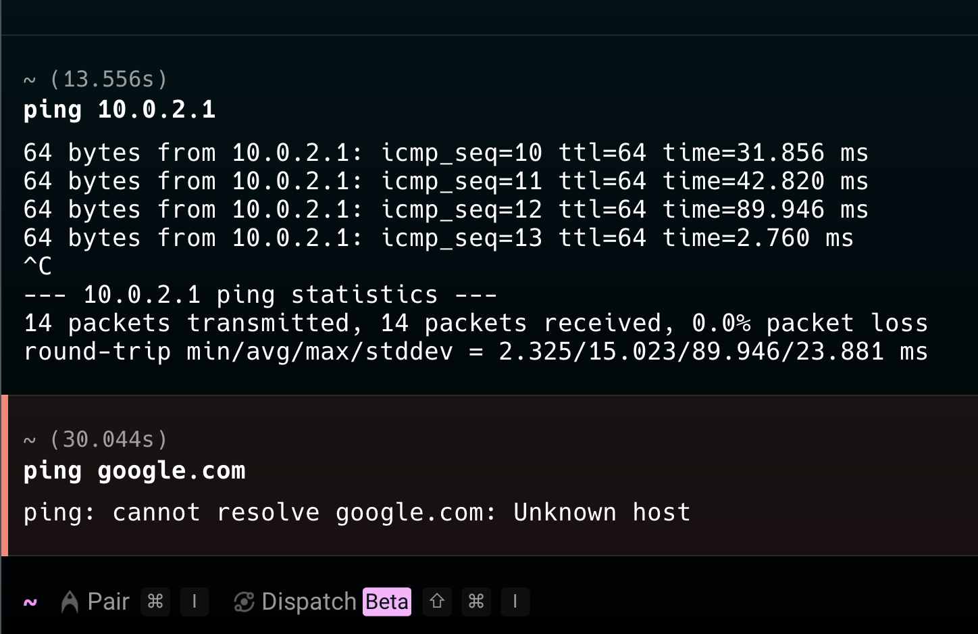Click the Shift arrow key chip after Dispatch

pos(437,602)
